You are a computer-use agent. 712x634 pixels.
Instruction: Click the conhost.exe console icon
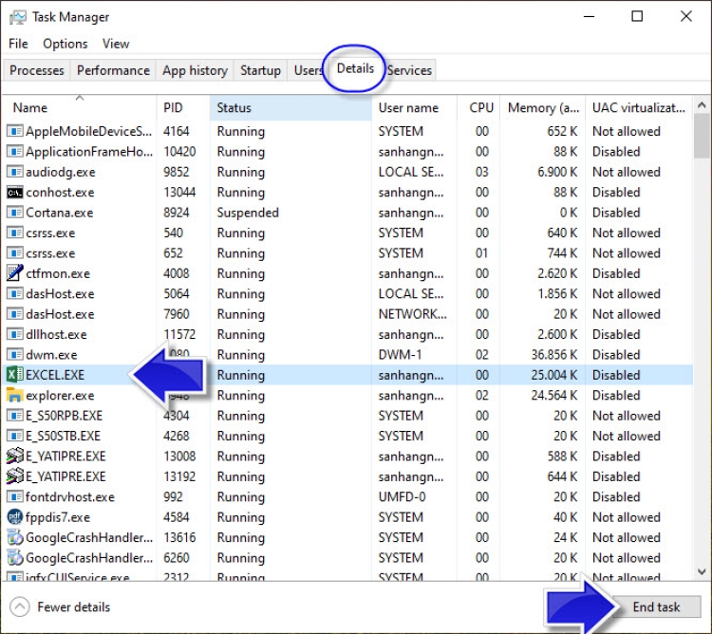14,193
